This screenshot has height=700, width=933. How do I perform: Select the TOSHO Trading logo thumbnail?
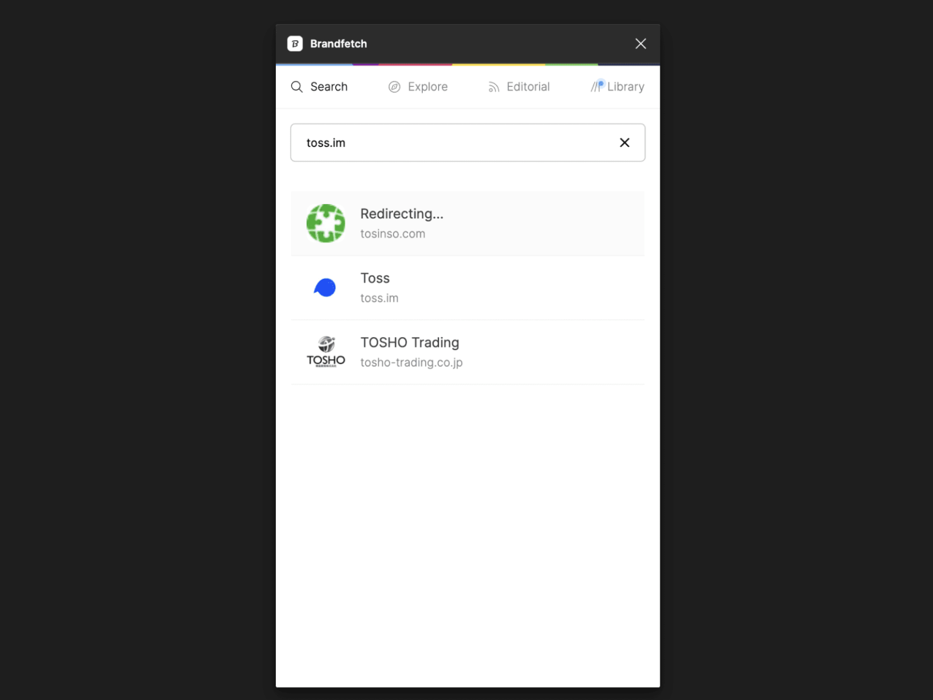(326, 352)
